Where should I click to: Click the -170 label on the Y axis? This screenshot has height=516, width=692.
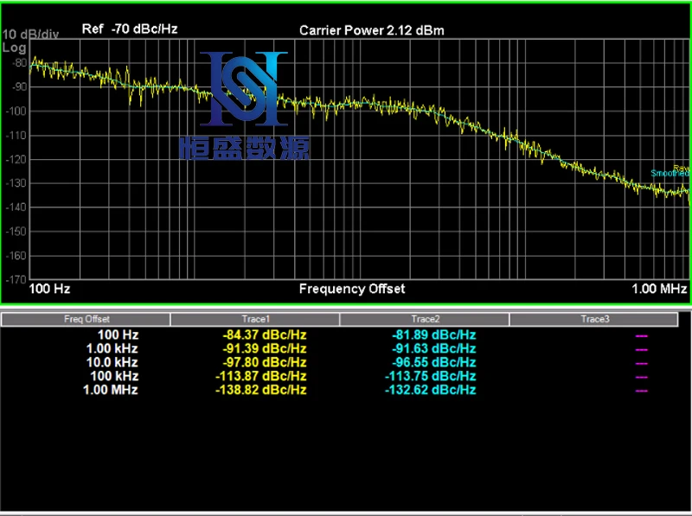click(x=16, y=280)
